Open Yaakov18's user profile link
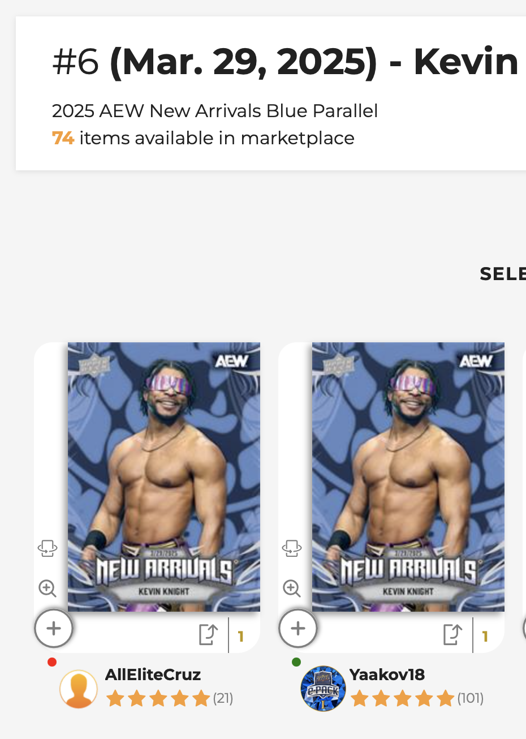The height and width of the screenshot is (739, 526). coord(387,674)
